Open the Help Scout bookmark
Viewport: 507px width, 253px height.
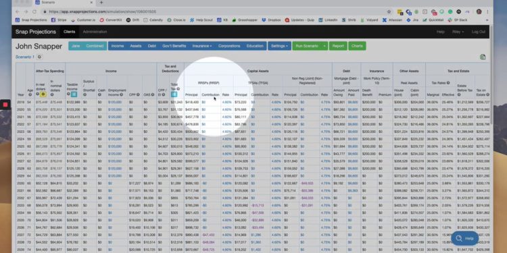tap(201, 20)
